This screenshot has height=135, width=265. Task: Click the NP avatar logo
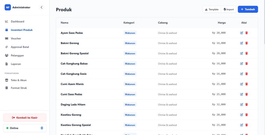tap(8, 7)
